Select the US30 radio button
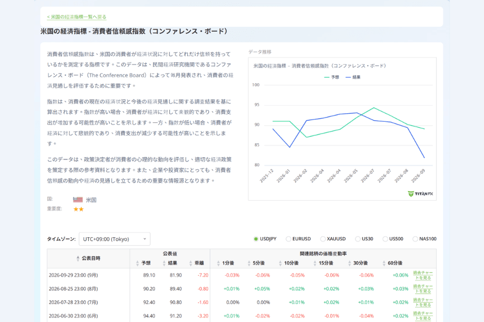 point(358,239)
